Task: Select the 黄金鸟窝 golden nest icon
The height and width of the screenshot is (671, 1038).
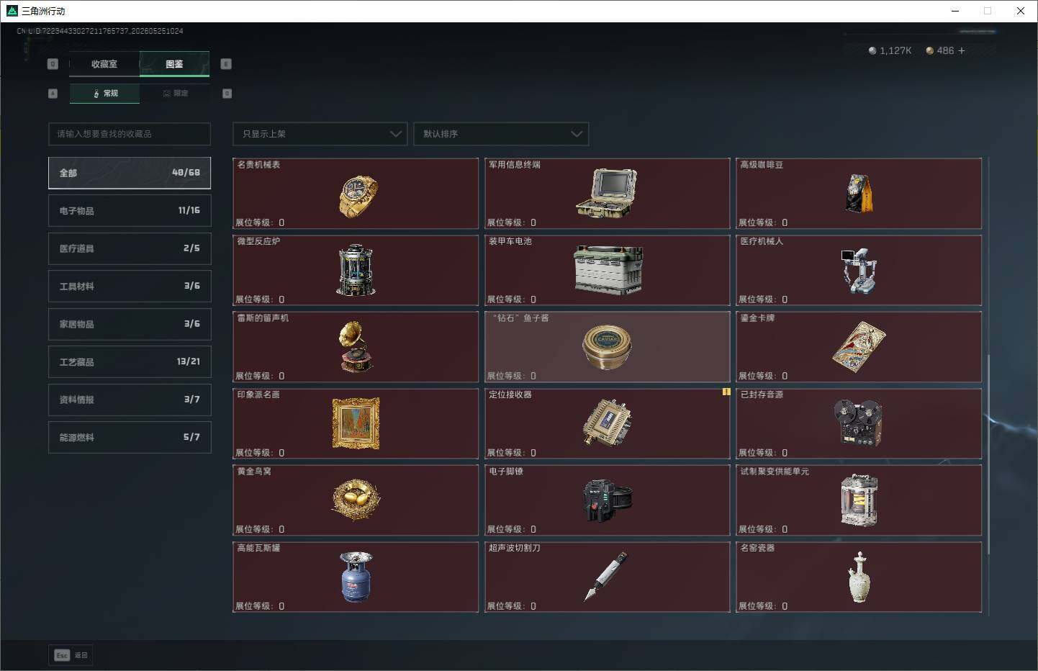Action: tap(356, 500)
